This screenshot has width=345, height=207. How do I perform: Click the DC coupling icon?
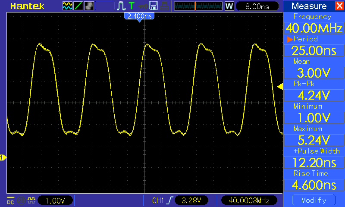(10, 200)
